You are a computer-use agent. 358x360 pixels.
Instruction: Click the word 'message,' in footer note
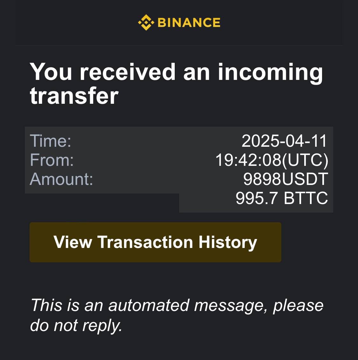231,307
